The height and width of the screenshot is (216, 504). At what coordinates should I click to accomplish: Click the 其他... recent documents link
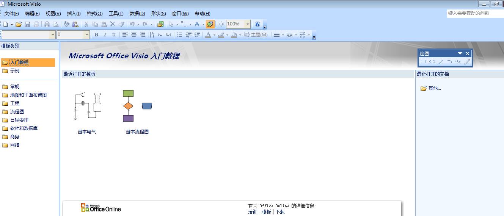click(435, 88)
